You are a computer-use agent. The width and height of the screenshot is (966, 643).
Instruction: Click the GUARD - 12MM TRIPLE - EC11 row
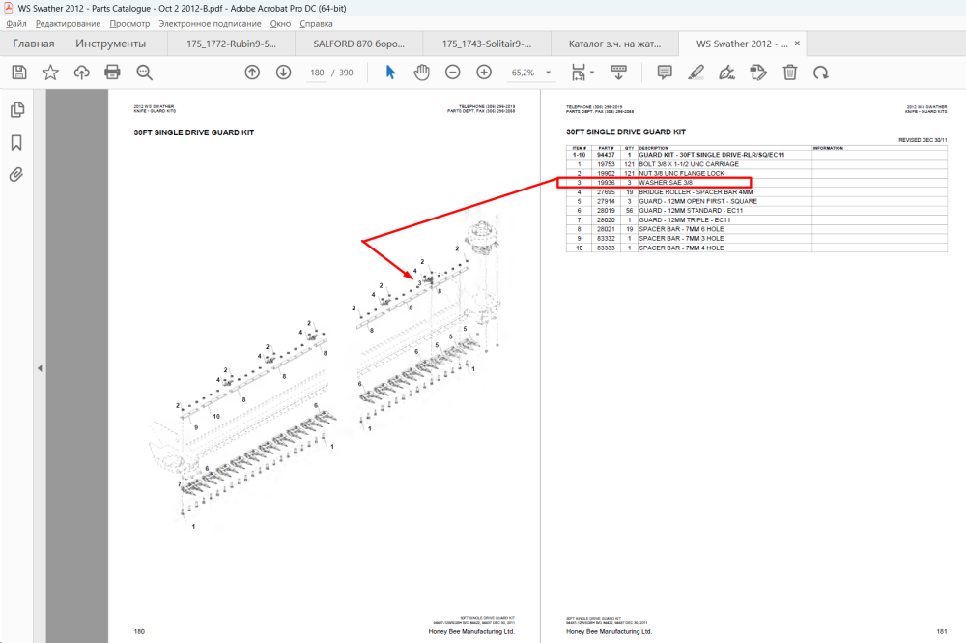(756, 220)
